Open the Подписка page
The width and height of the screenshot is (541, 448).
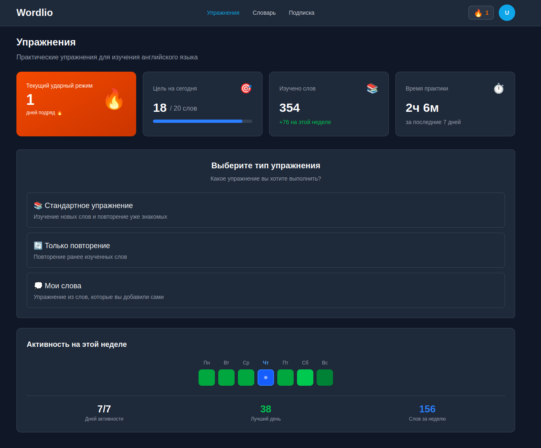[301, 13]
